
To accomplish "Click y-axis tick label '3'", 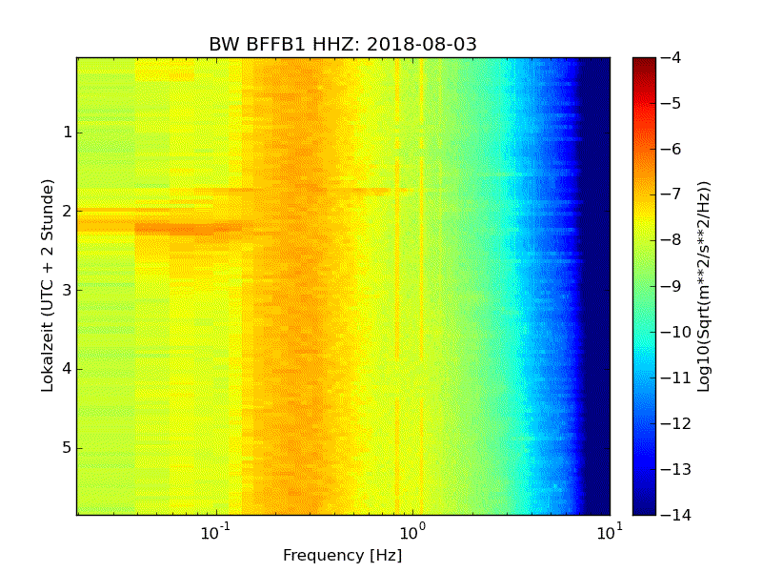I will pyautogui.click(x=68, y=290).
